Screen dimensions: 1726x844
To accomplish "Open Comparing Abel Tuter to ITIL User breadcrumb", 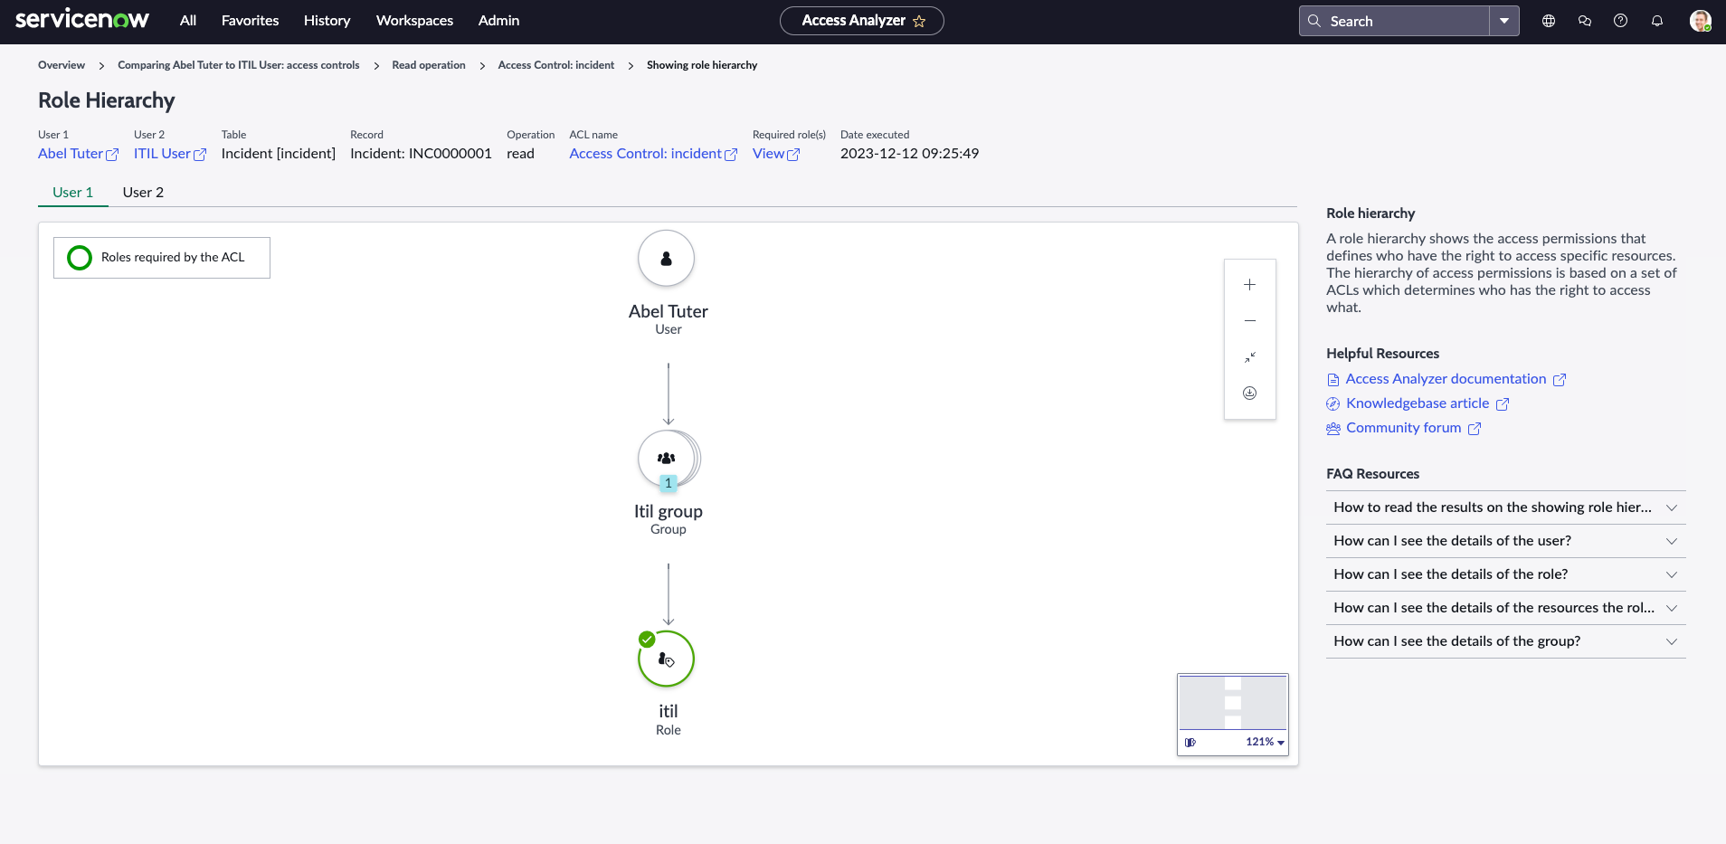I will pos(239,65).
